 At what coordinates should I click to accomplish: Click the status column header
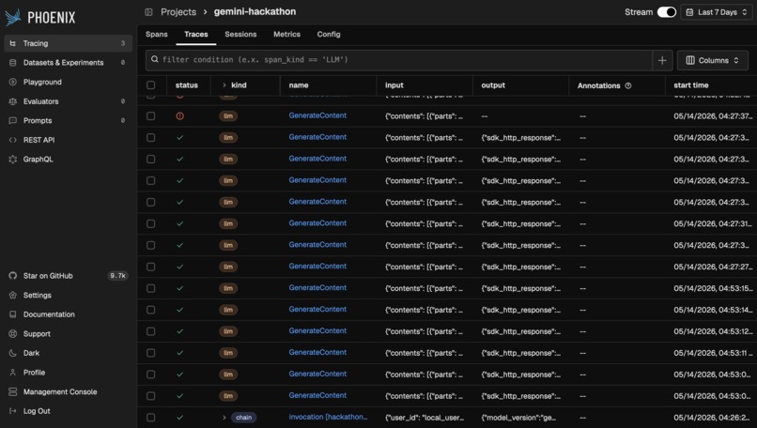186,85
